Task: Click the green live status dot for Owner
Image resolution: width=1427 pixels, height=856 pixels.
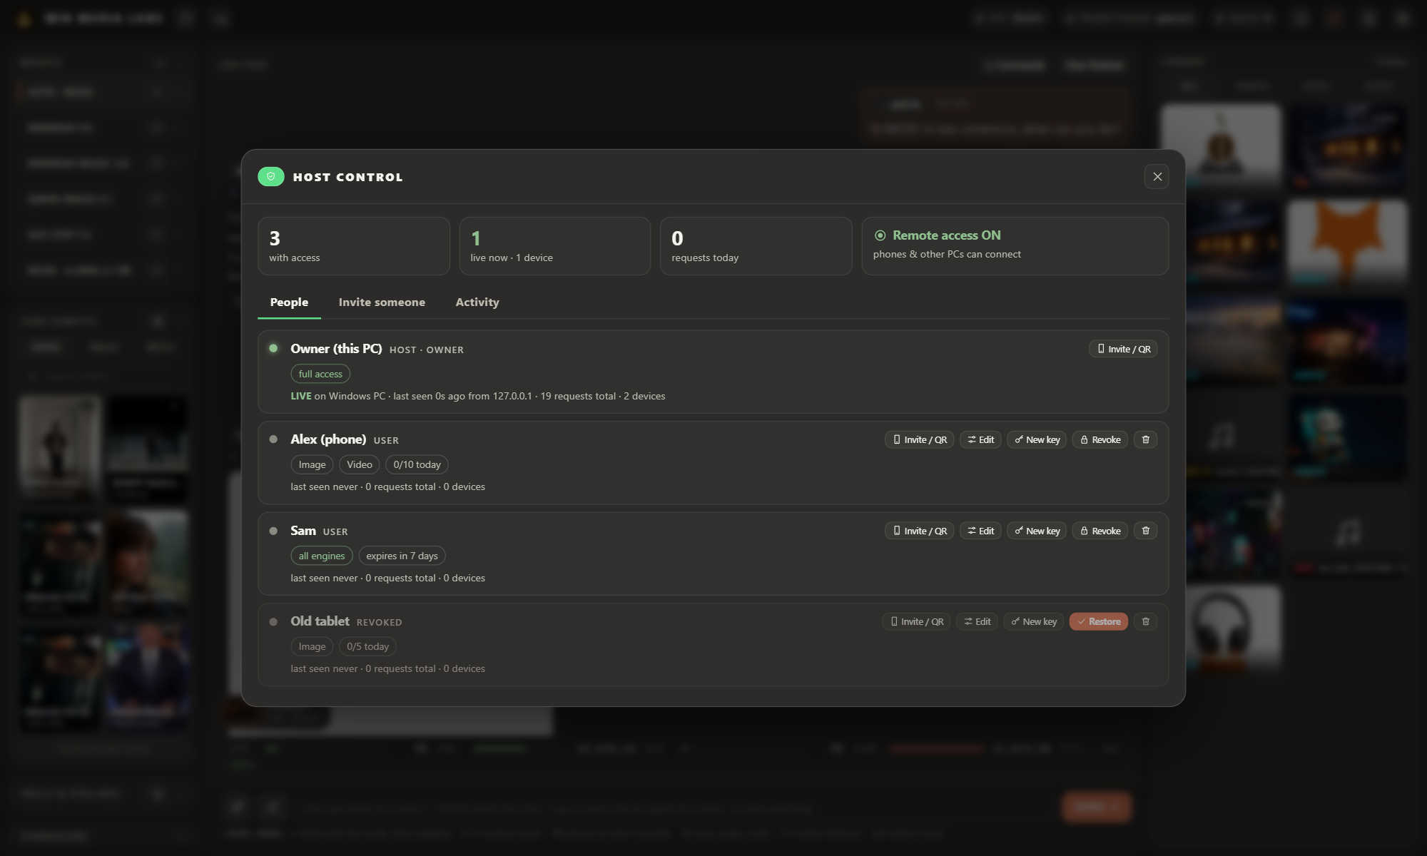Action: tap(273, 348)
